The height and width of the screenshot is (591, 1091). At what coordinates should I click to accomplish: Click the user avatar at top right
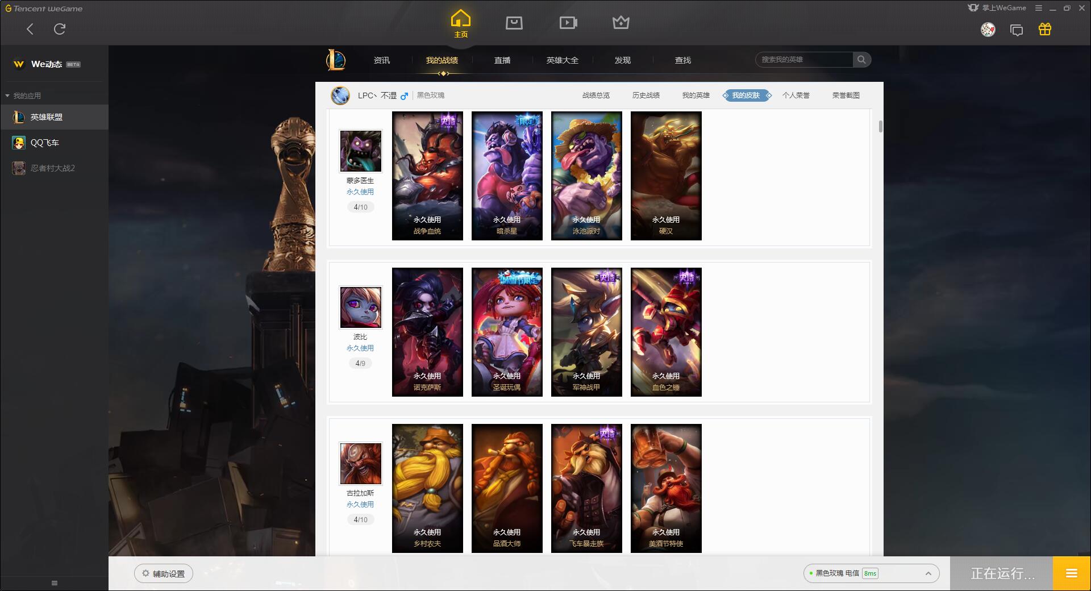988,30
